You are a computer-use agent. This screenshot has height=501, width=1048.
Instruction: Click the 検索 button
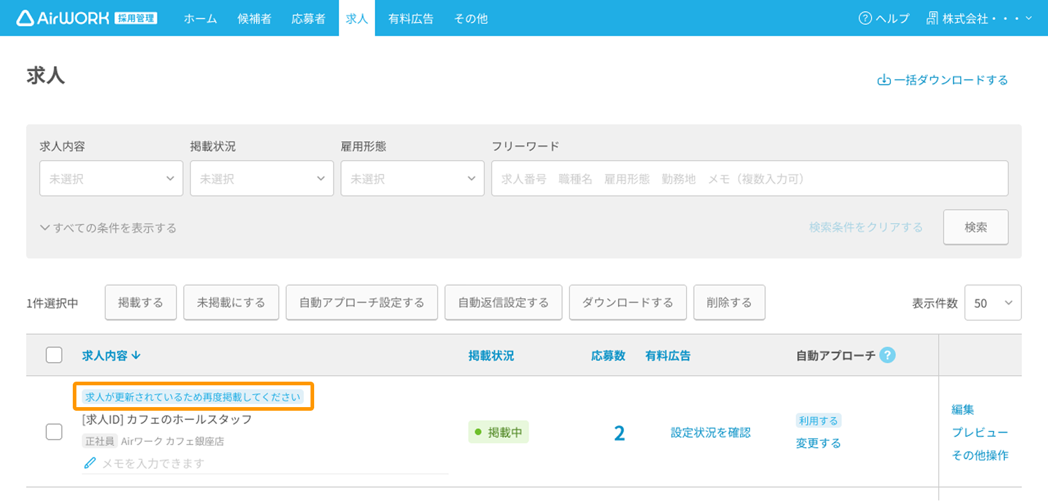tap(976, 227)
